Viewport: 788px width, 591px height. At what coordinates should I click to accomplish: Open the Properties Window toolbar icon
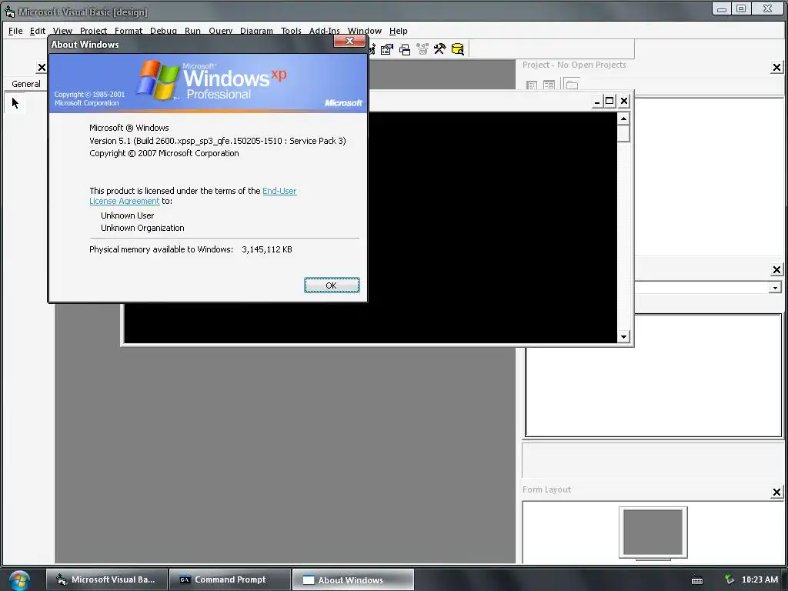[x=387, y=49]
